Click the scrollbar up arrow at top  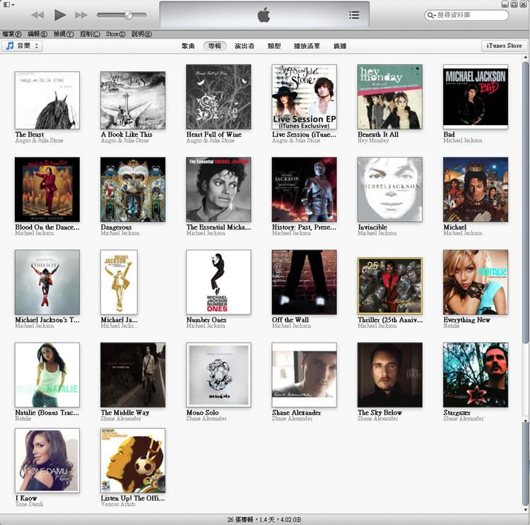(525, 58)
